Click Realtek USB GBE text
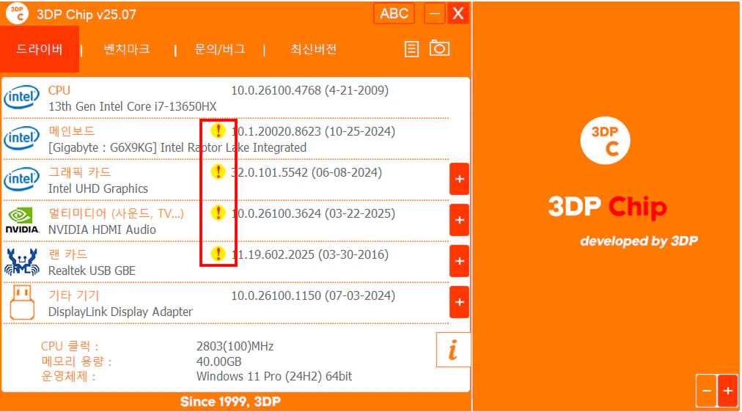The height and width of the screenshot is (412, 742). (92, 271)
